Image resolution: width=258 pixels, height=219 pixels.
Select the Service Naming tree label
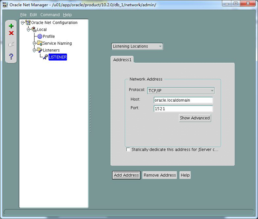[x=57, y=43]
